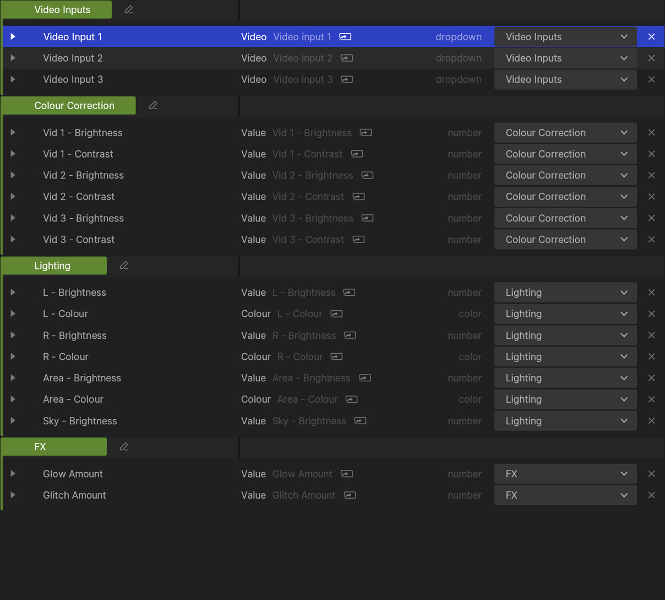Image resolution: width=665 pixels, height=600 pixels.
Task: Click the pencil icon beside Lighting group
Action: coord(124,266)
